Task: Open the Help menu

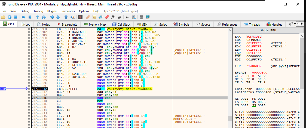Action: pyautogui.click(x=96, y=11)
